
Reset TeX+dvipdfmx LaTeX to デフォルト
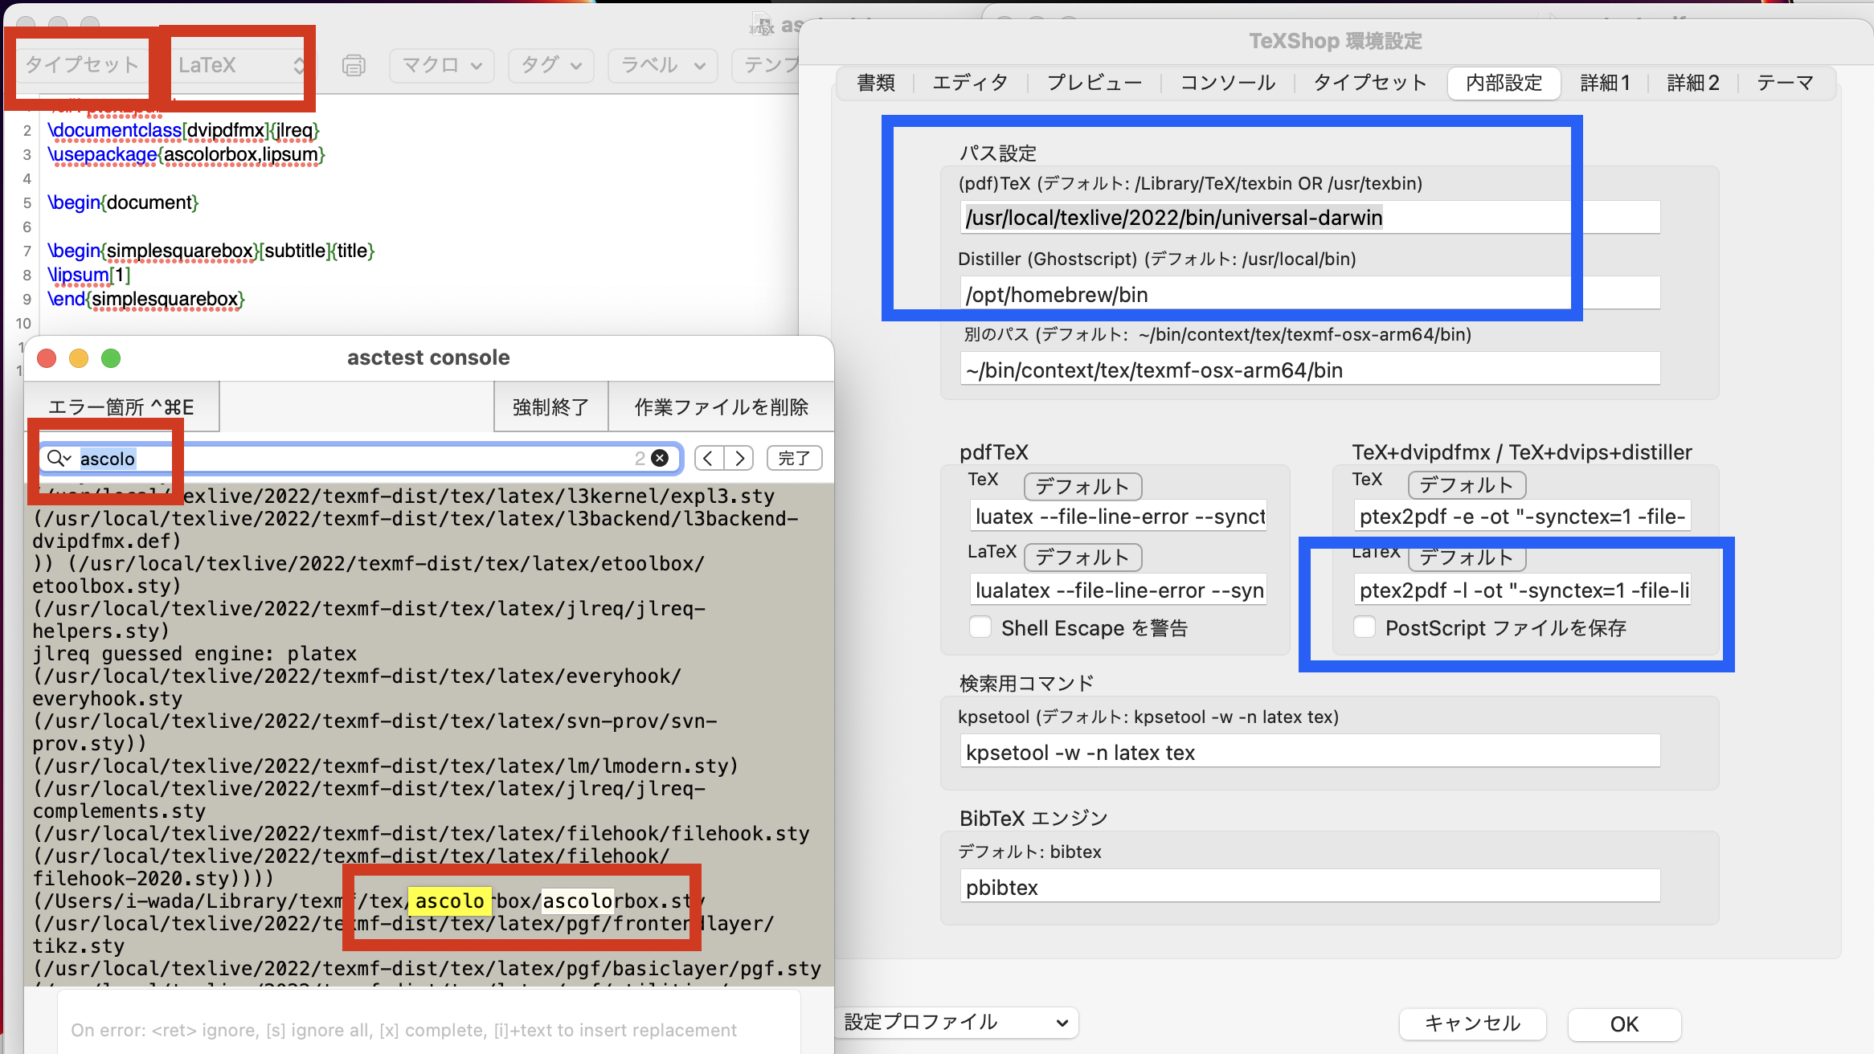1467,557
